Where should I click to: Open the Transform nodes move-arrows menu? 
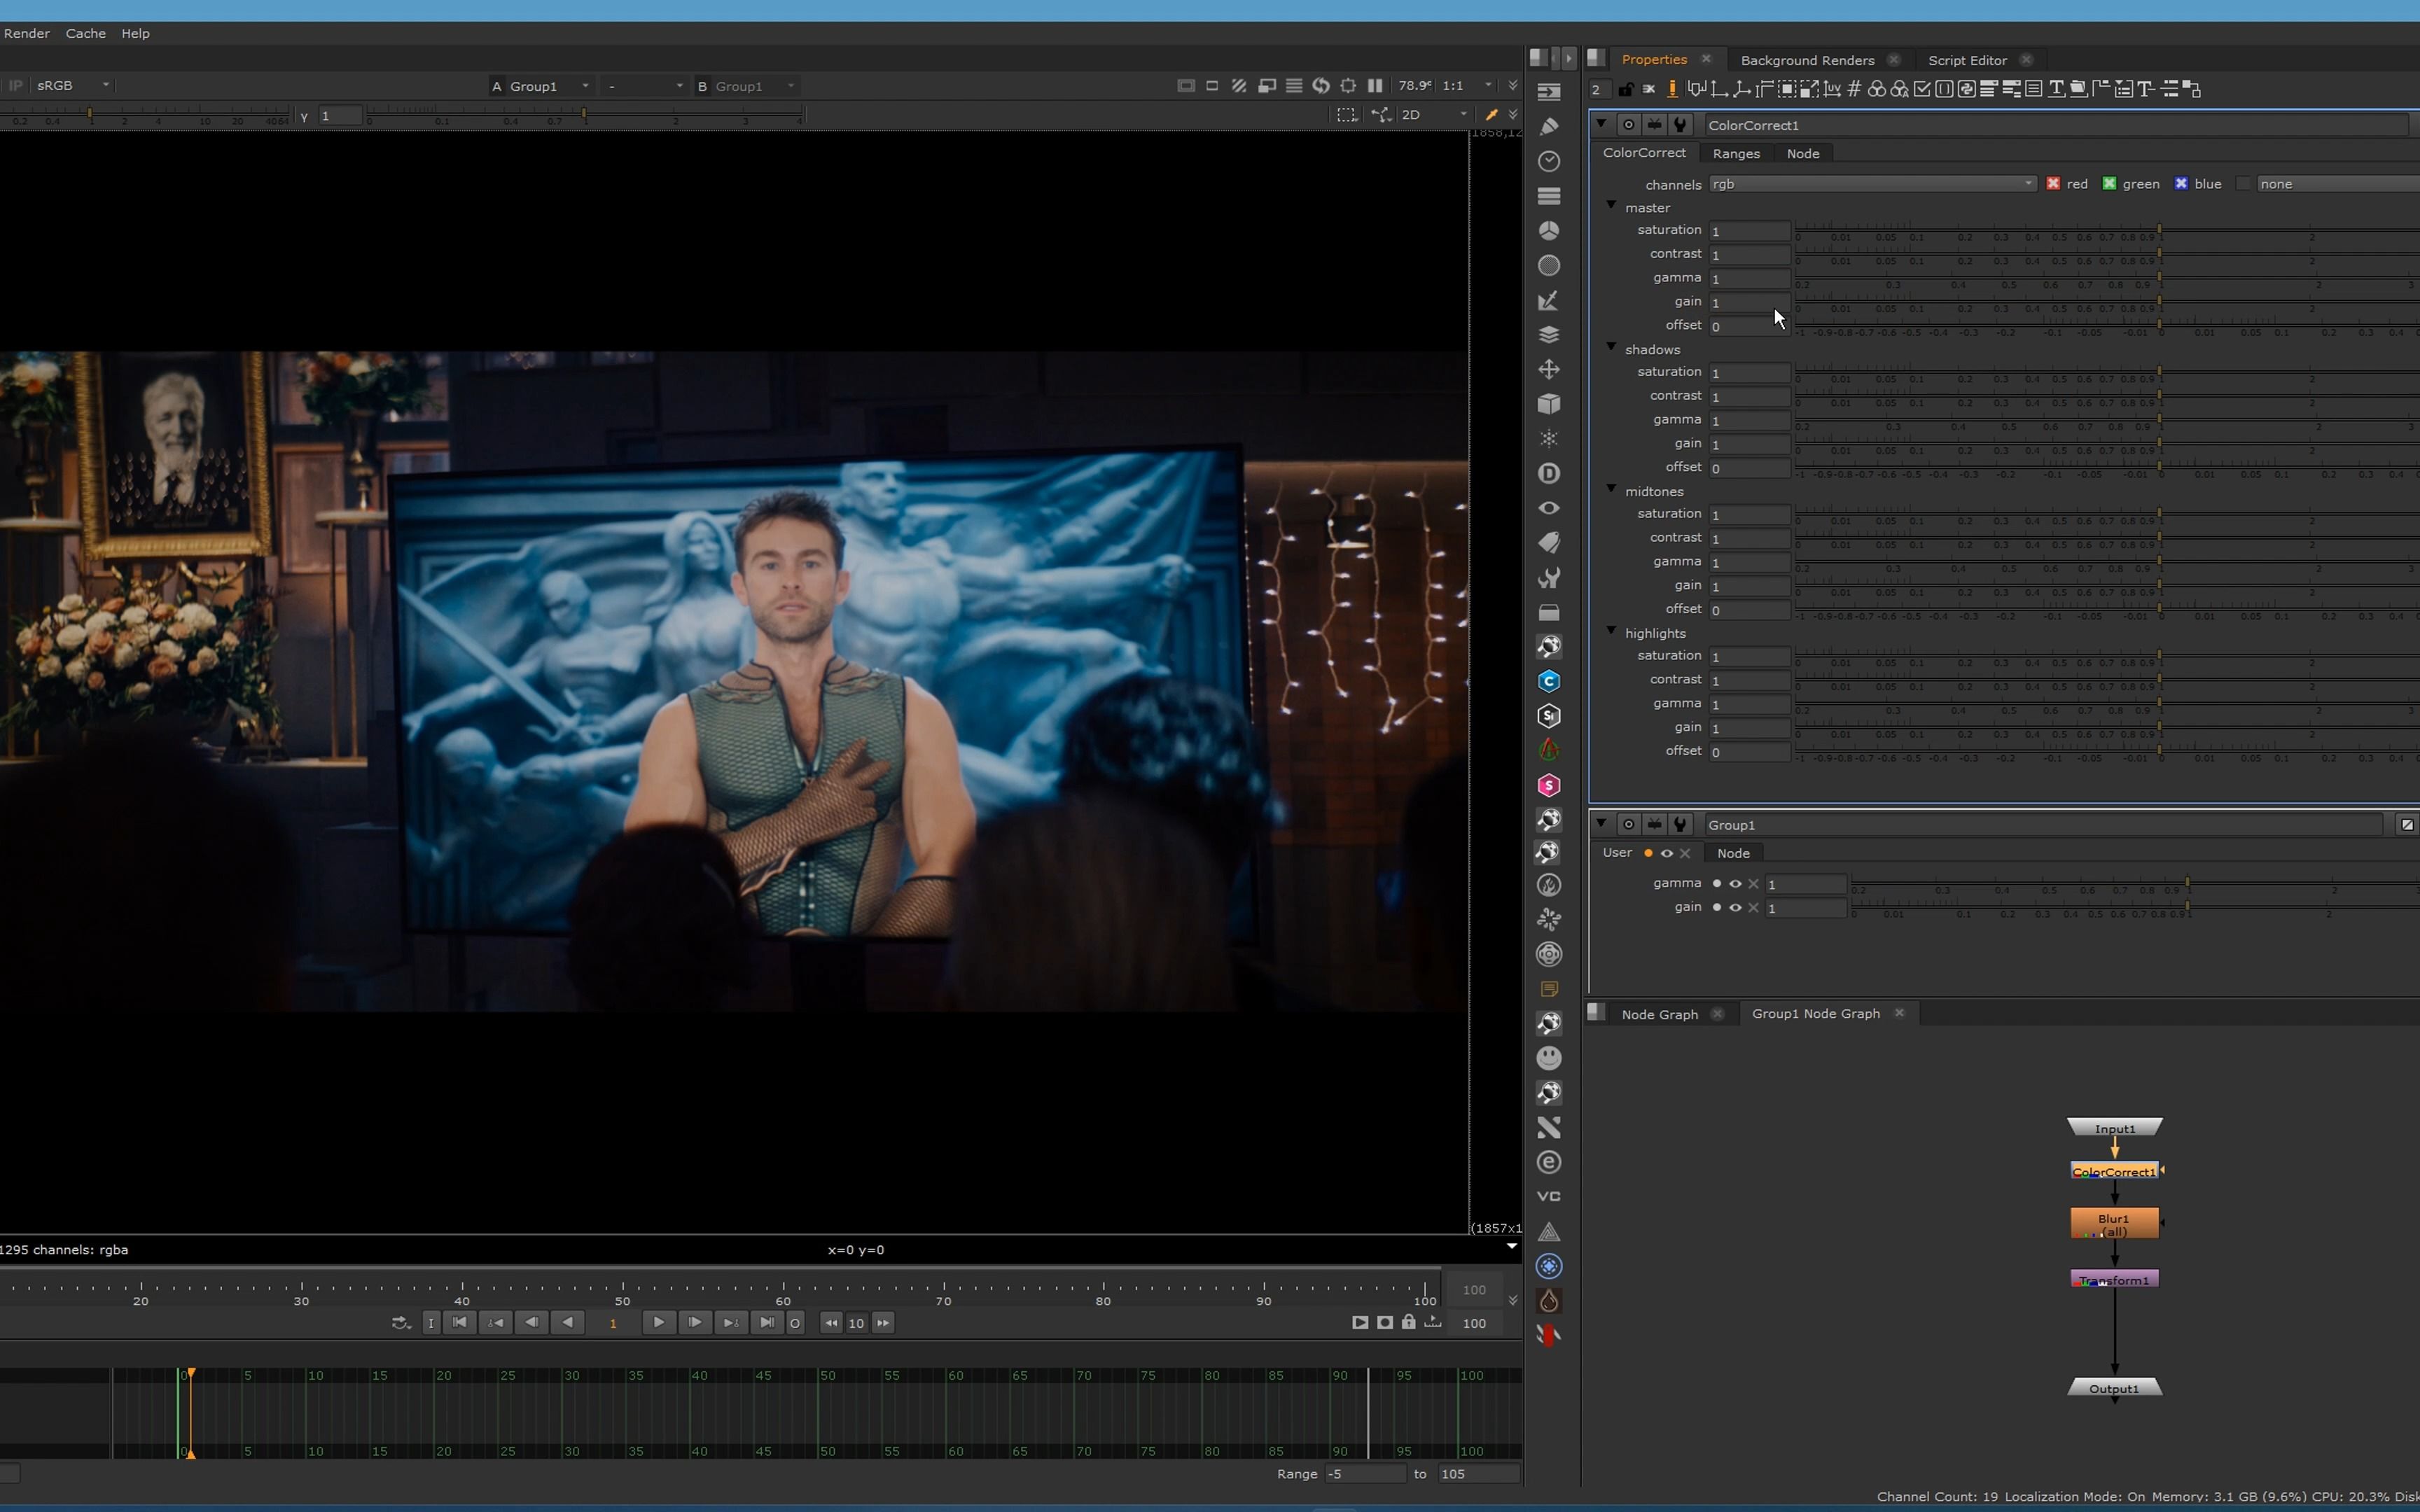click(1549, 369)
